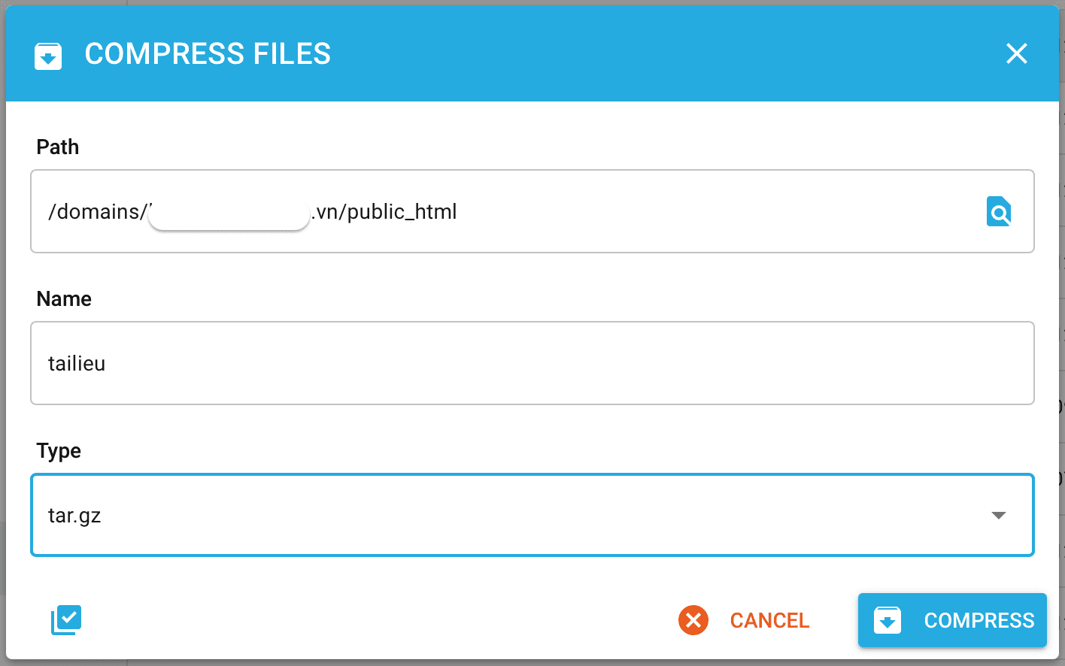This screenshot has height=666, width=1065.
Task: Click the download-box icon next to COMPRESS FILES title
Action: click(x=47, y=55)
